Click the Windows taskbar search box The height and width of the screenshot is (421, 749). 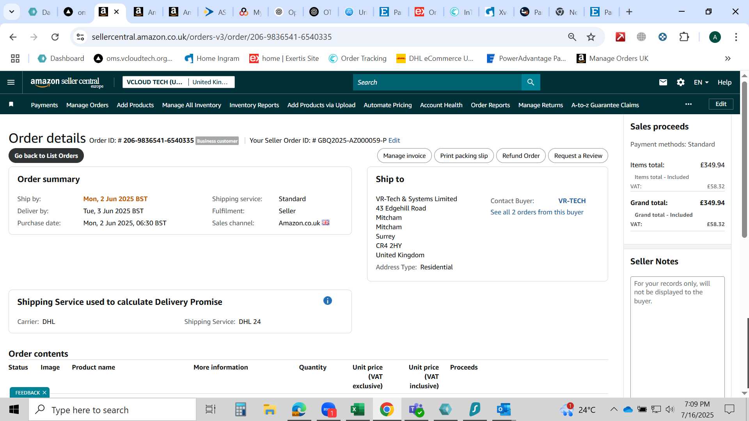(112, 410)
